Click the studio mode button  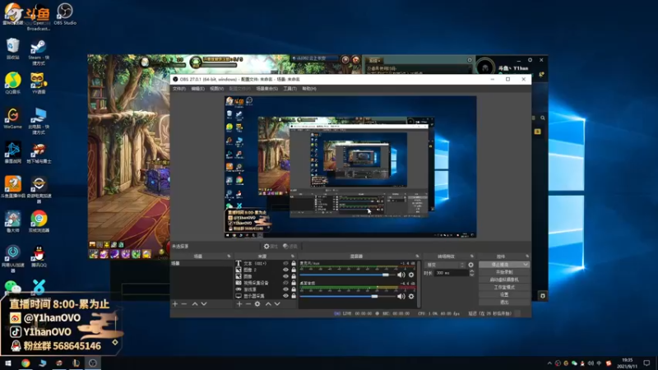504,287
